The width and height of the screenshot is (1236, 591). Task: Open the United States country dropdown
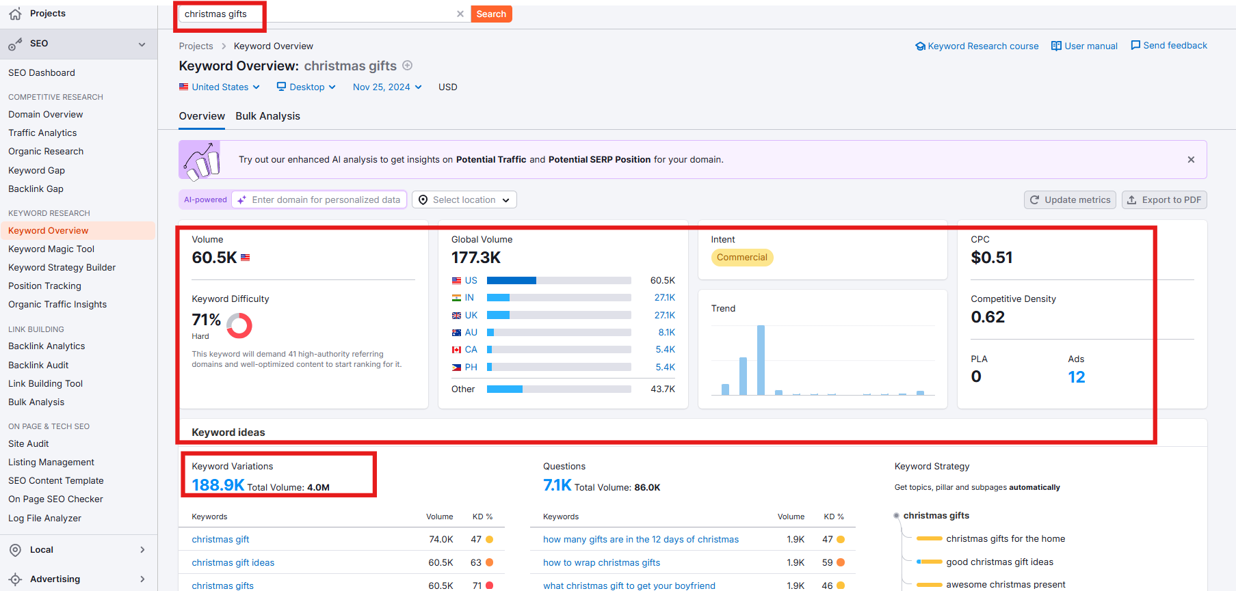(220, 87)
